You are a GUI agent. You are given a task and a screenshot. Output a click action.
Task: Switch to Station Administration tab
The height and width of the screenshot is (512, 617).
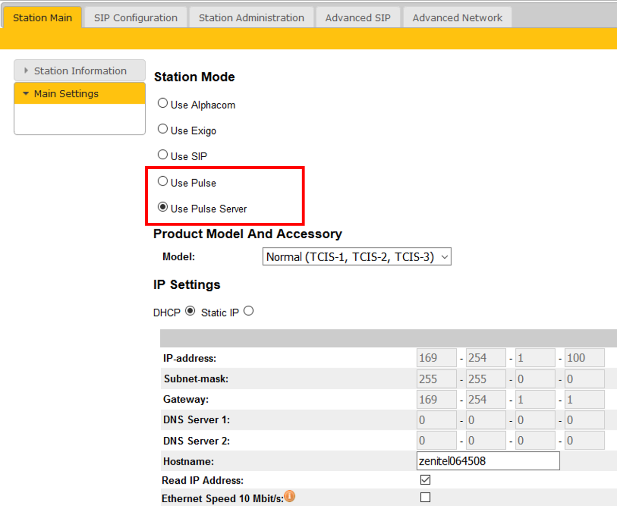(x=251, y=18)
